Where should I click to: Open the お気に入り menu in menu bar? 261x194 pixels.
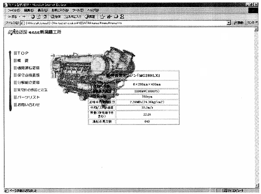click(60, 10)
